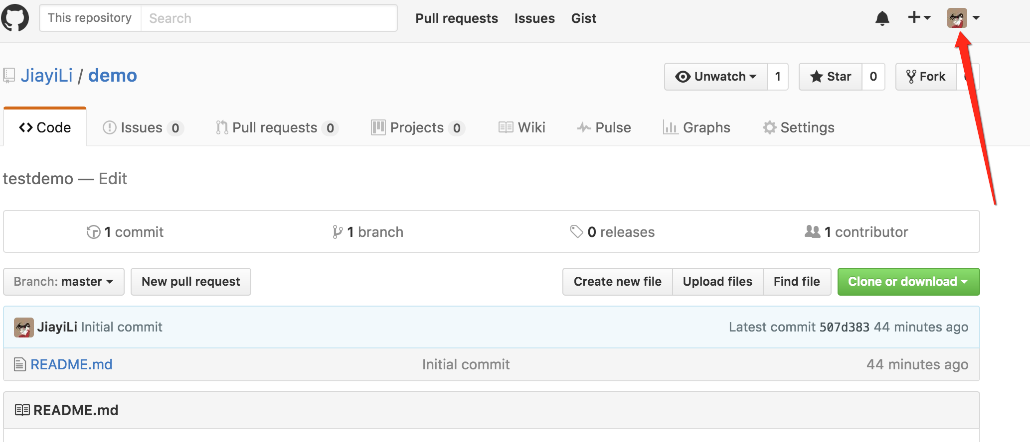Open the Settings tab

click(x=798, y=128)
